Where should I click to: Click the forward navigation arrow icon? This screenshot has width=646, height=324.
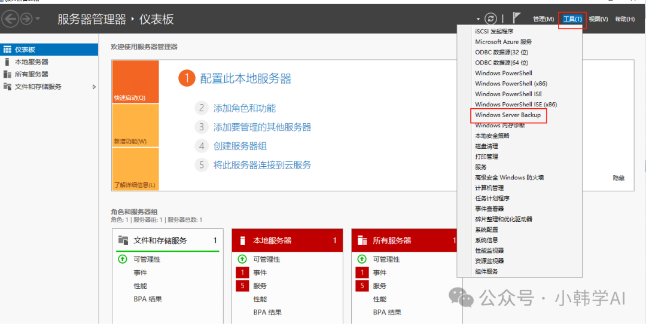[26, 19]
